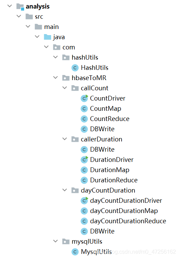The image size is (179, 258).
Task: Click the CountReduce class icon
Action: coord(84,119)
